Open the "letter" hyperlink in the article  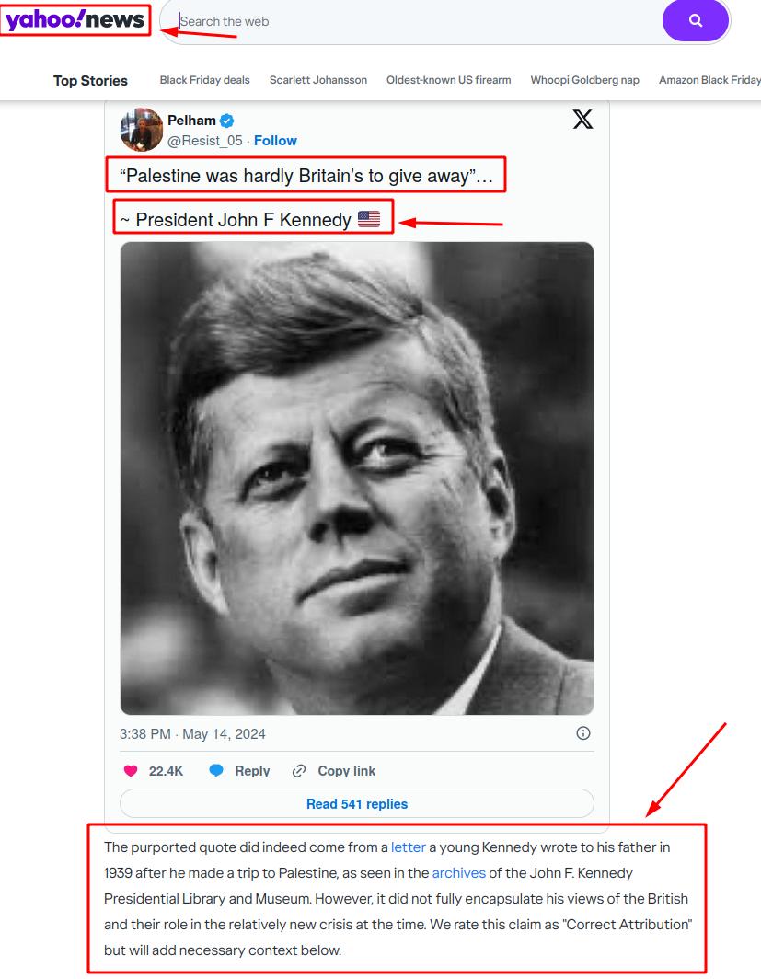click(x=409, y=847)
